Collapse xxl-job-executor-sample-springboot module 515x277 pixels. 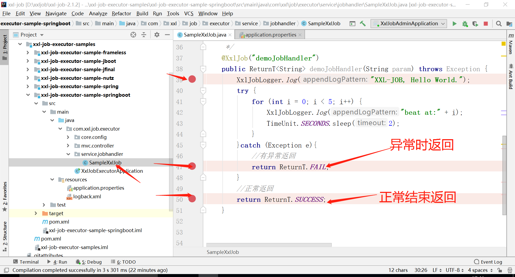(x=28, y=95)
